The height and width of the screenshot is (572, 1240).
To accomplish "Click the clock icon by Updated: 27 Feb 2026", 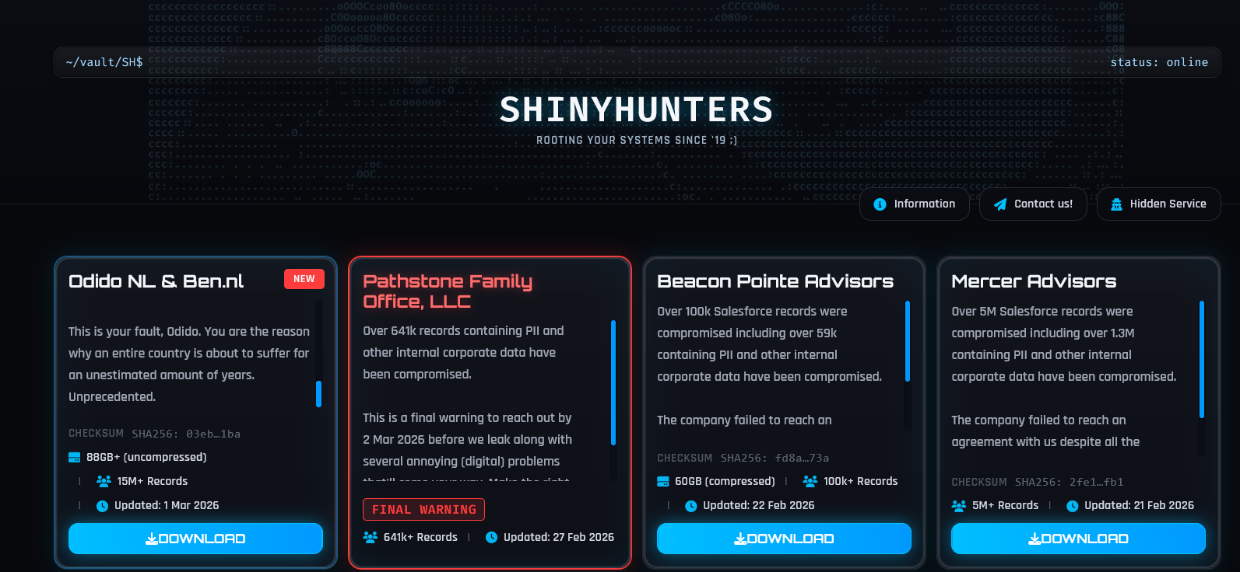I will click(x=491, y=537).
